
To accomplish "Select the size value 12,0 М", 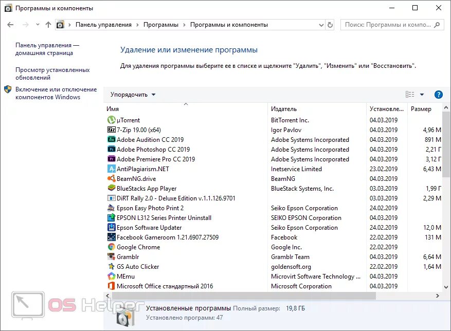I will pos(432,228).
